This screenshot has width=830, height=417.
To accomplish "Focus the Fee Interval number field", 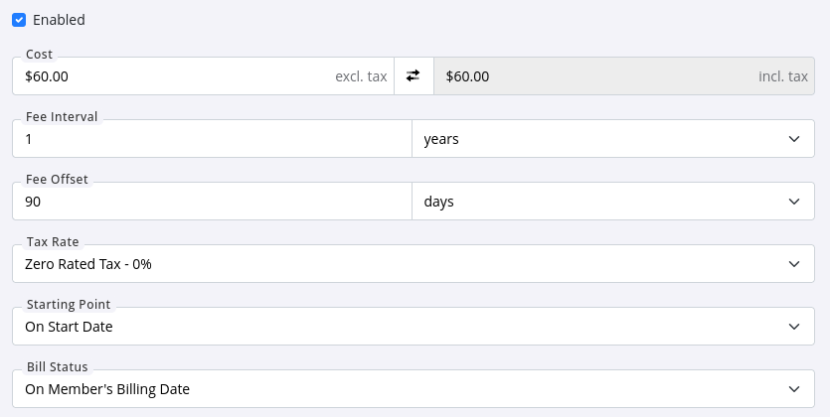I will click(211, 139).
